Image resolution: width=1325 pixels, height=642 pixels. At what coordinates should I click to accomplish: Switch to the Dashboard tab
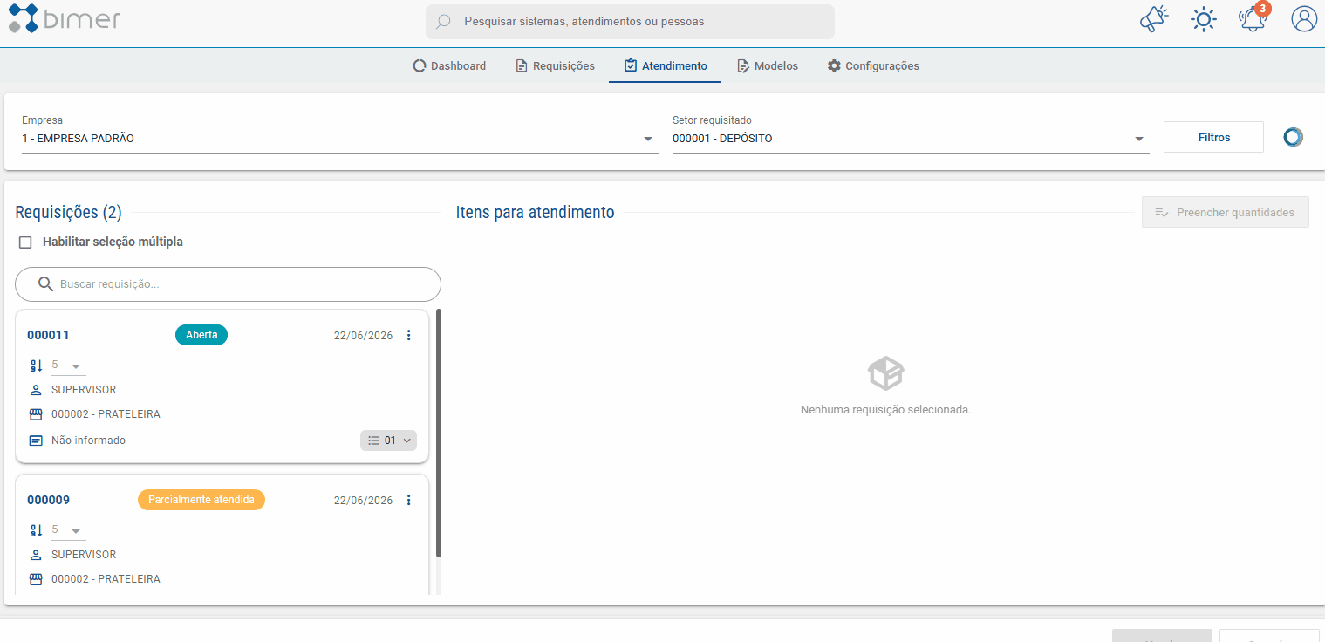[449, 65]
